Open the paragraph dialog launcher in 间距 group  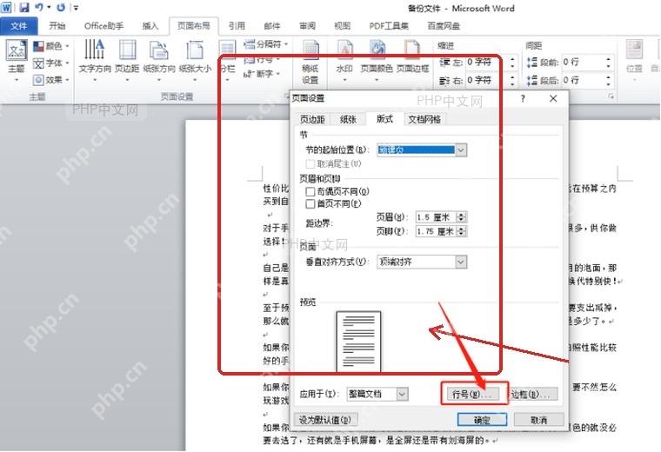611,96
